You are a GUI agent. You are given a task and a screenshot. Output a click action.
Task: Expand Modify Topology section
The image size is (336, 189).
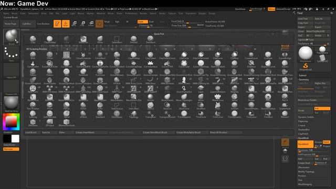pyautogui.click(x=306, y=172)
